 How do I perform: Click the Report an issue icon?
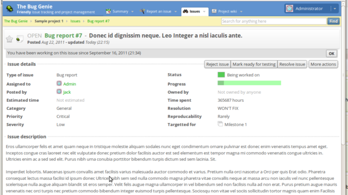click(142, 11)
